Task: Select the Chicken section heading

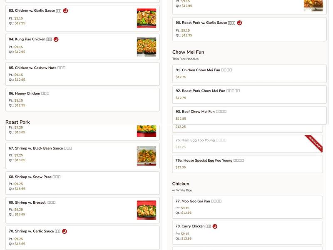Action: pos(181,183)
